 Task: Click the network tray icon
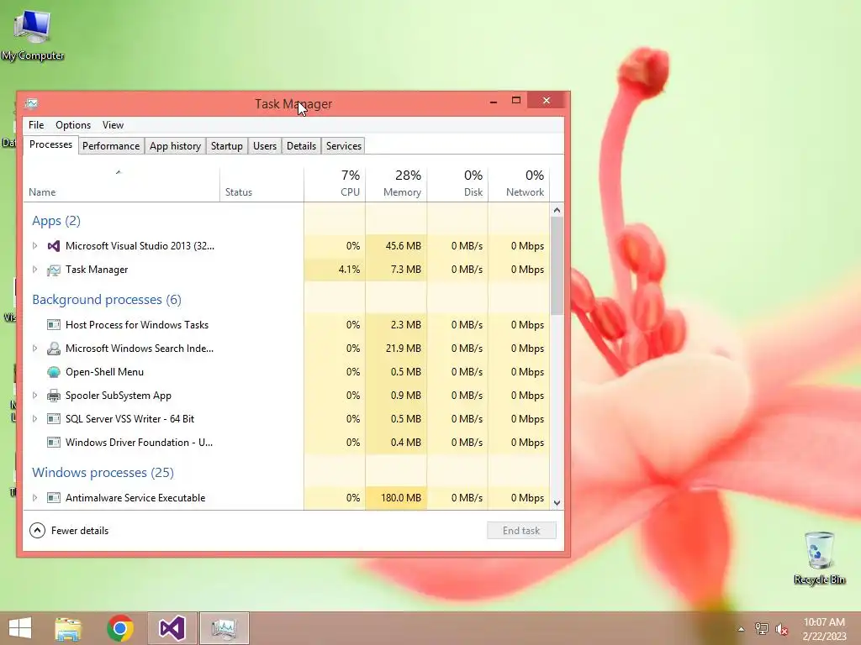pos(762,628)
